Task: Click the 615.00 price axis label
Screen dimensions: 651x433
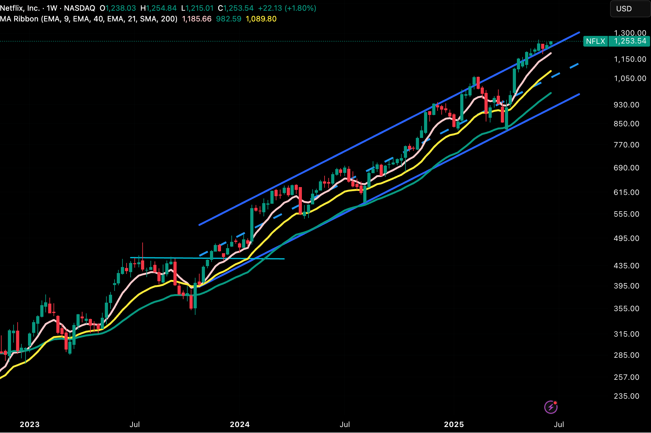Action: point(626,192)
